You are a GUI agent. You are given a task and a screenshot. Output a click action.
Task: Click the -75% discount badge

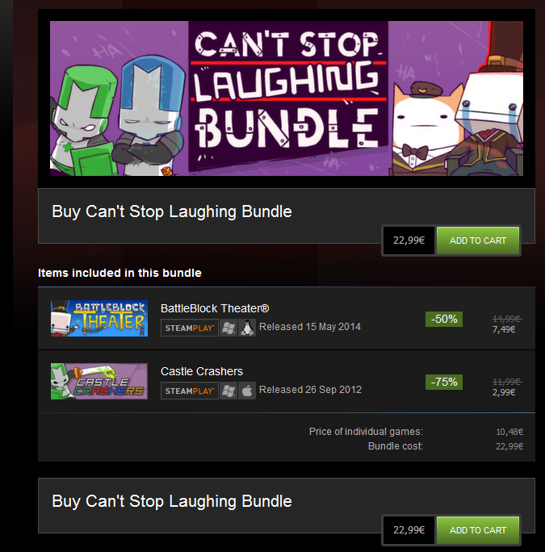444,382
